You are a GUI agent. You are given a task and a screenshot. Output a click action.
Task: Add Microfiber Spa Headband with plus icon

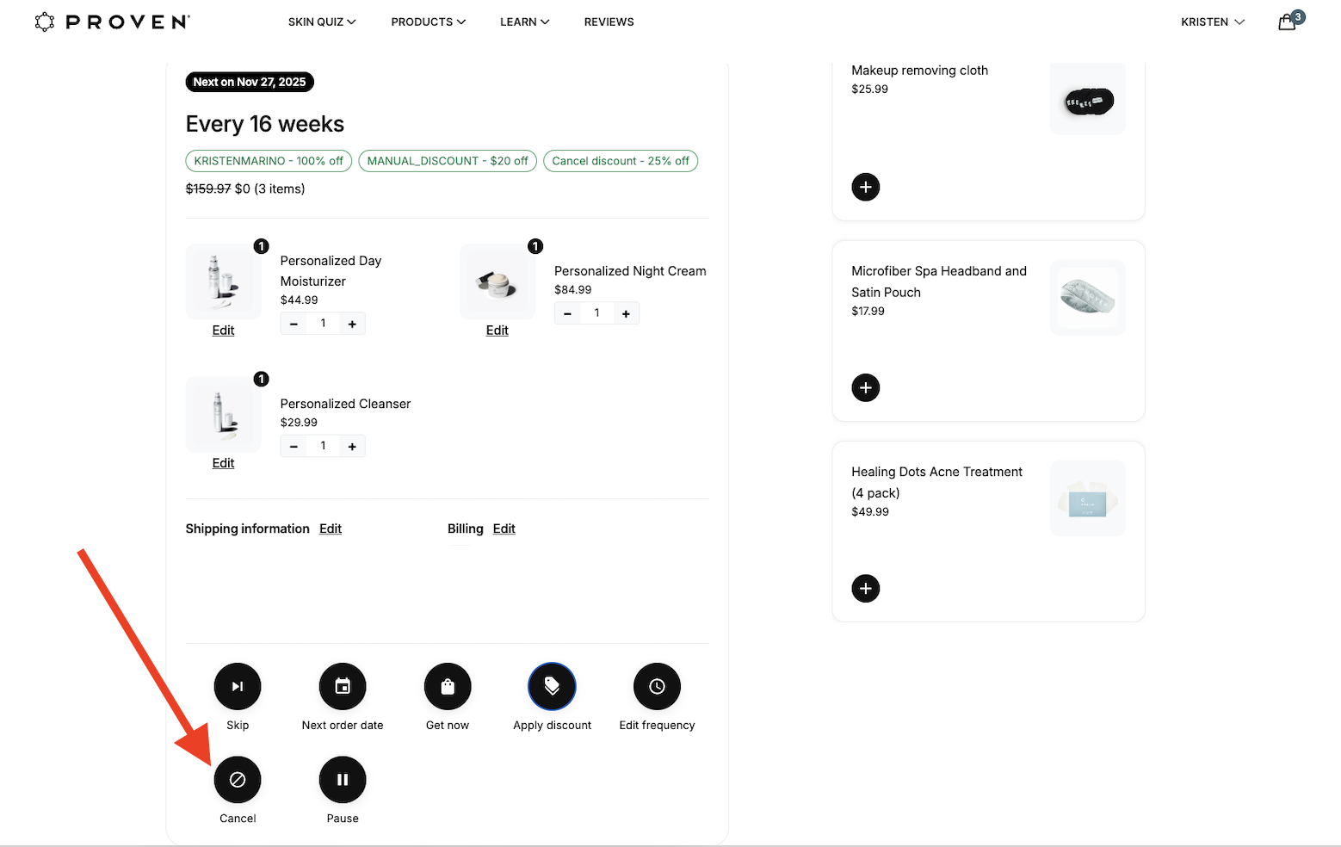click(x=866, y=387)
